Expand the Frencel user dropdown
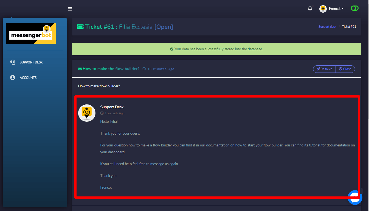369x211 pixels. click(x=336, y=9)
